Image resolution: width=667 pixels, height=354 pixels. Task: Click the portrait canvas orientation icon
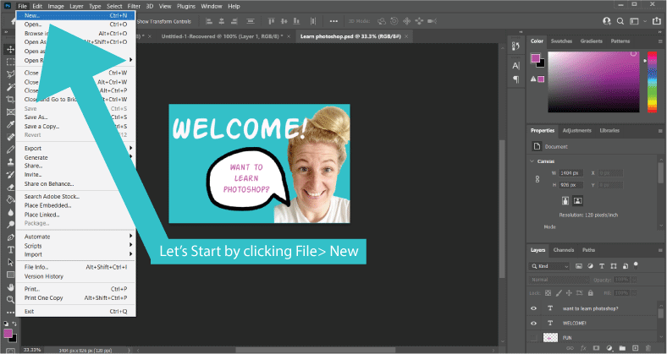tap(565, 201)
